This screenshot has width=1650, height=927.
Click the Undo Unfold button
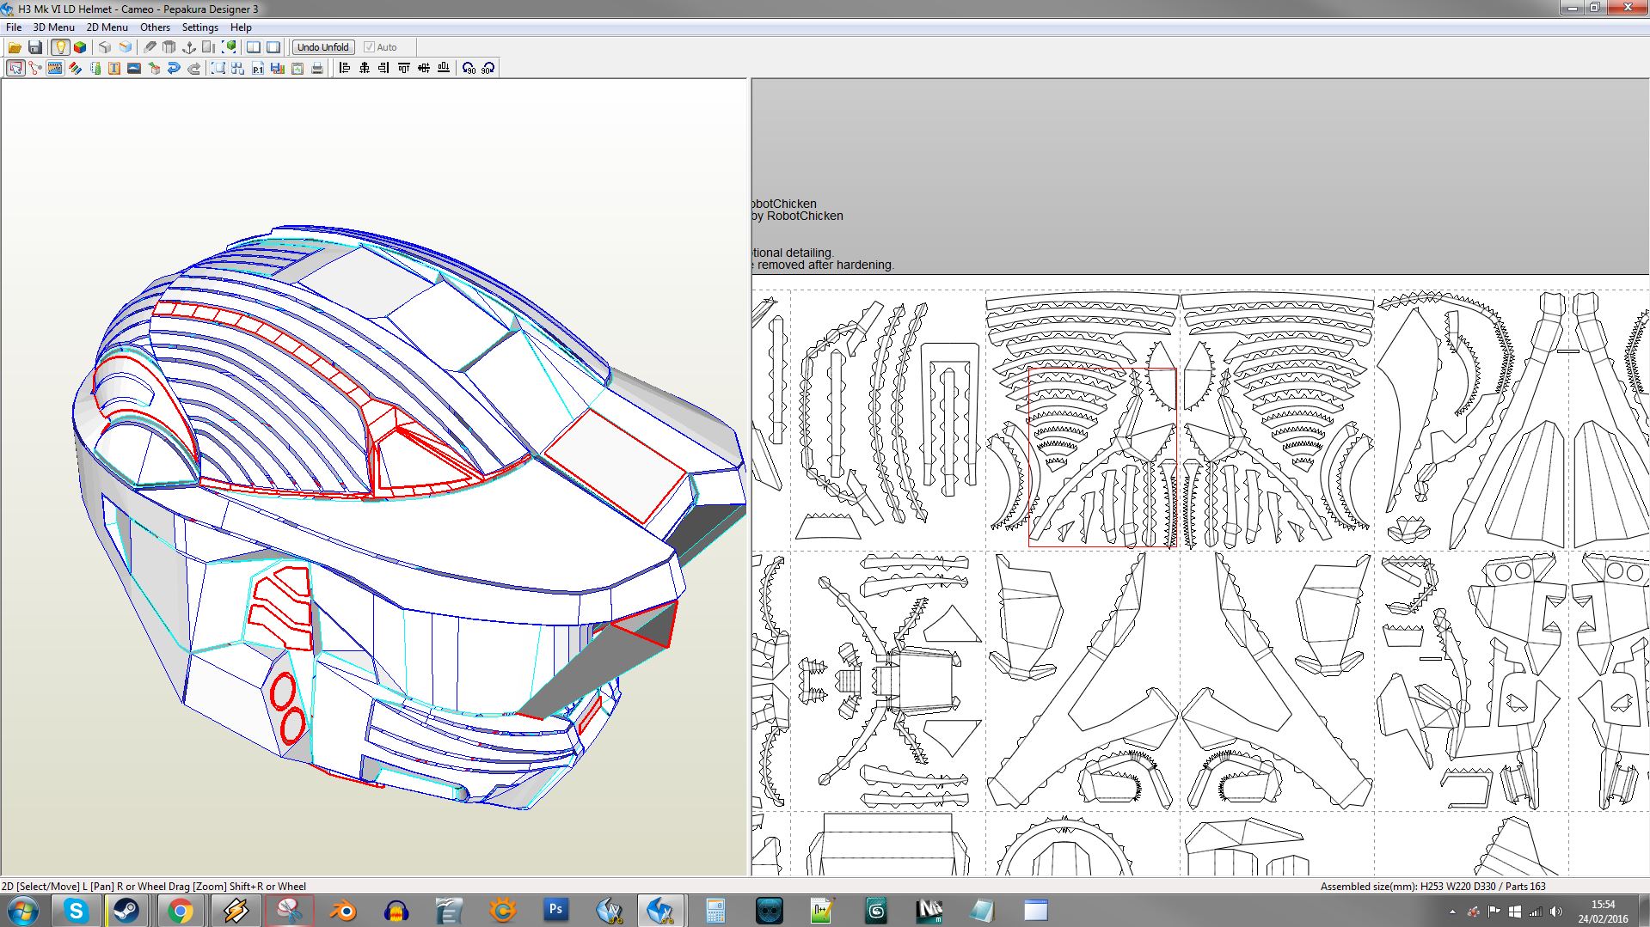(x=322, y=47)
